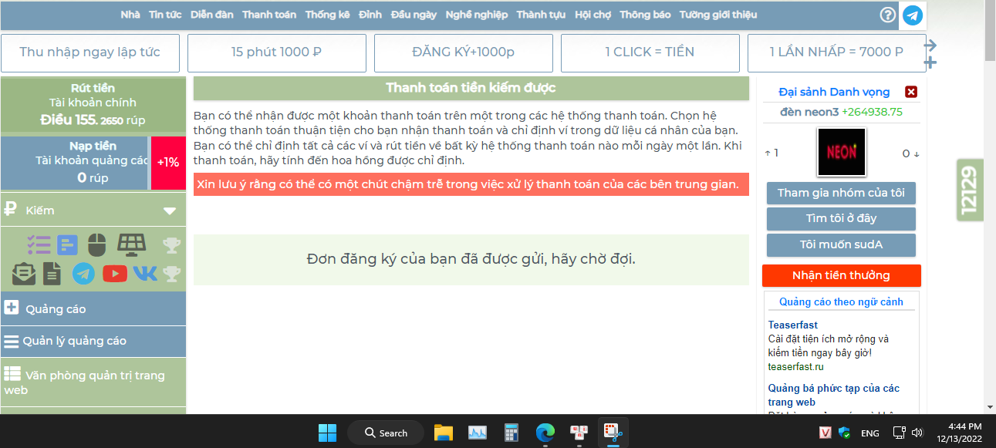Click the Windows Start button

(x=327, y=433)
